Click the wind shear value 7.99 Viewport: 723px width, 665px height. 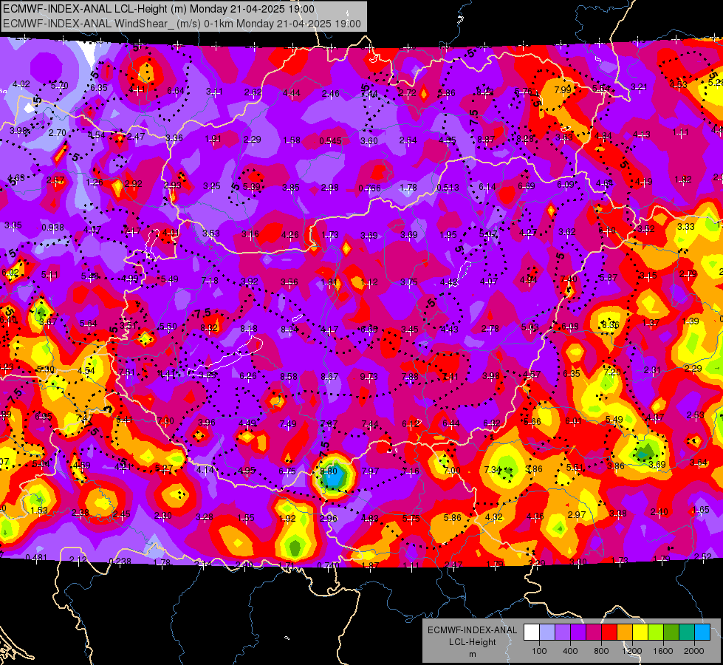tap(563, 89)
